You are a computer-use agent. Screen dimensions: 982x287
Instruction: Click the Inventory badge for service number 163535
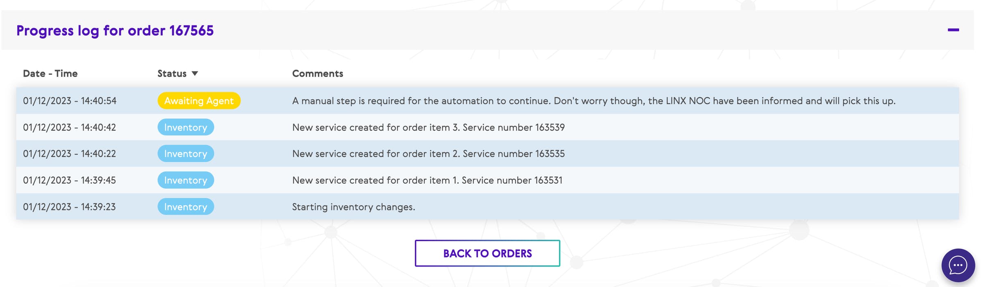[186, 154]
